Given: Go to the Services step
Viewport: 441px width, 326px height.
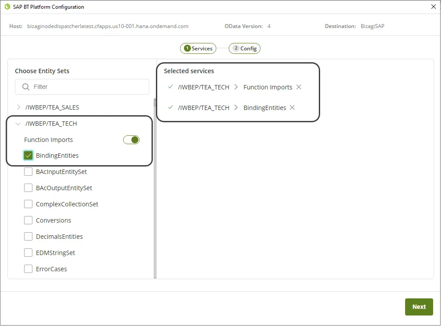Looking at the screenshot, I should tap(198, 49).
